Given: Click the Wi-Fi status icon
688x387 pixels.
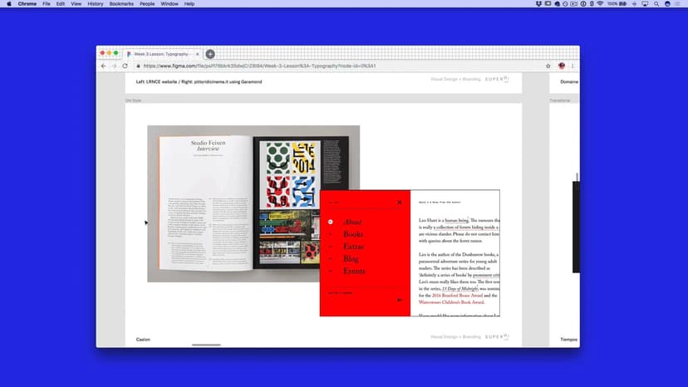Looking at the screenshot, I should [x=600, y=4].
